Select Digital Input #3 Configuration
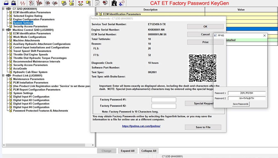The width and height of the screenshot is (278, 158). coord(31,103)
